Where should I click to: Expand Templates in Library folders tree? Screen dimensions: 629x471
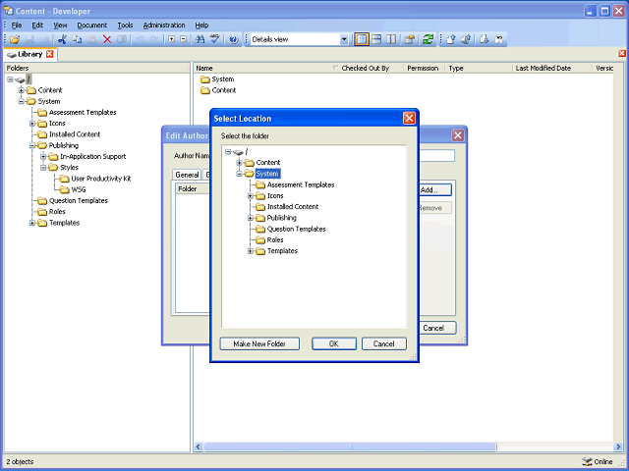32,223
